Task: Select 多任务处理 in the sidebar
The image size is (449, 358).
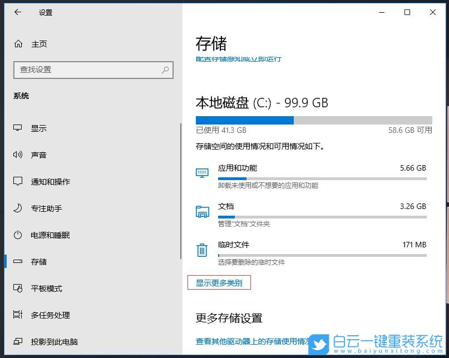Action: (40, 315)
